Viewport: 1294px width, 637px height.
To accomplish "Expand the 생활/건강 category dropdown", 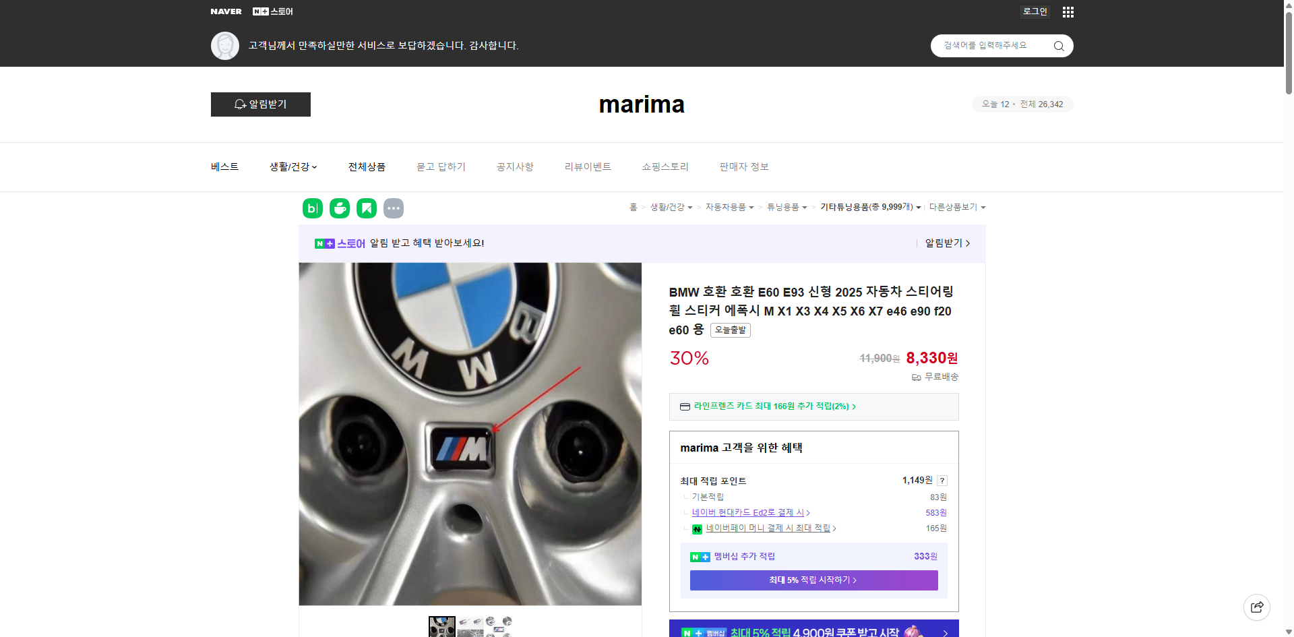I will coord(292,166).
